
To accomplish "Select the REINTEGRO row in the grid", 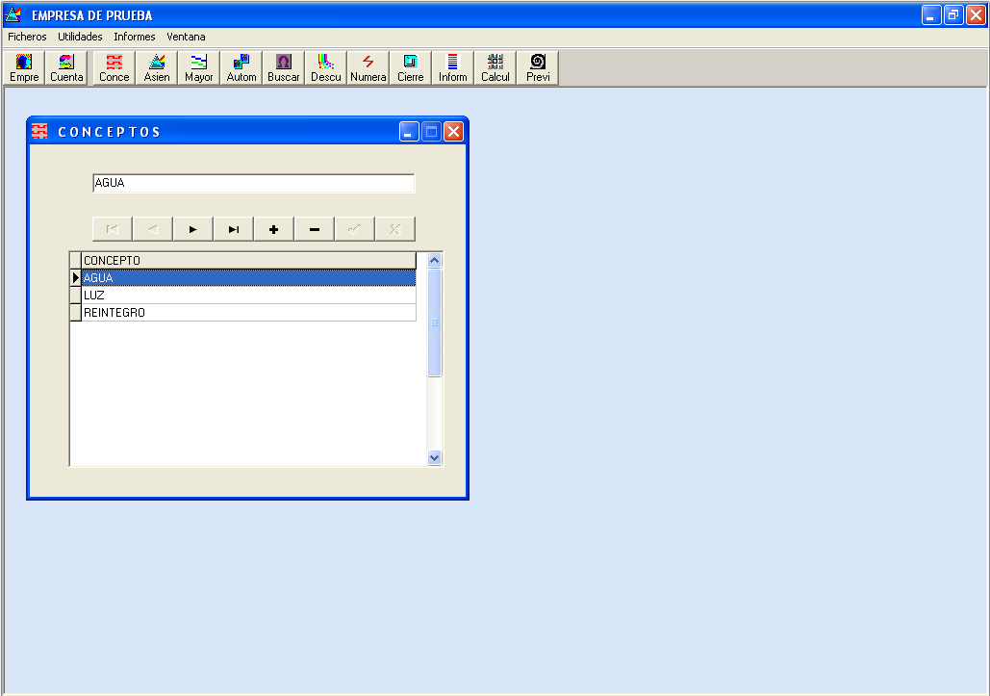I will click(x=249, y=313).
